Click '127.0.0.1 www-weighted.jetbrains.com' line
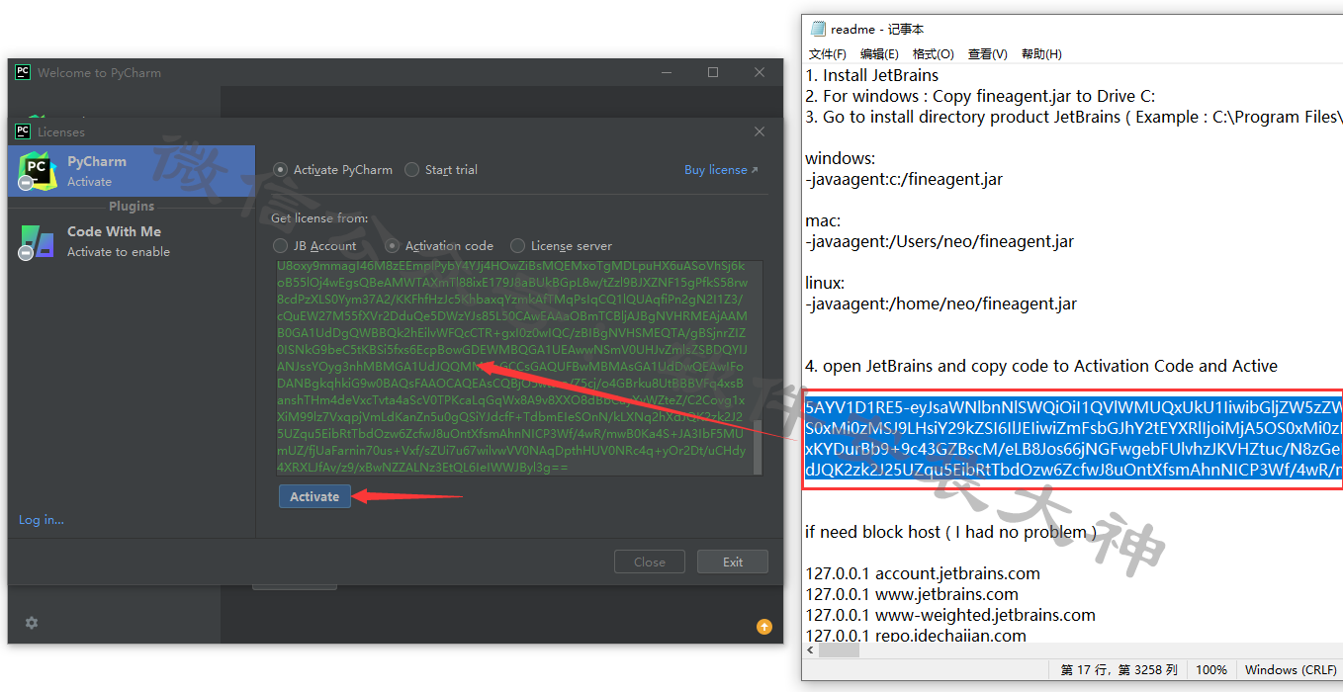Viewport: 1343px width, 692px height. point(950,615)
